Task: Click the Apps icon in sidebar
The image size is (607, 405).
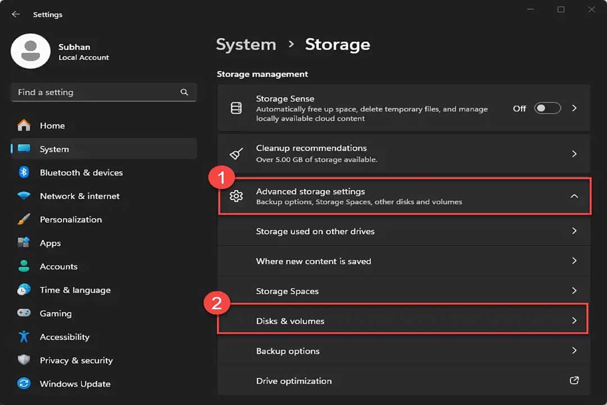Action: pyautogui.click(x=24, y=242)
